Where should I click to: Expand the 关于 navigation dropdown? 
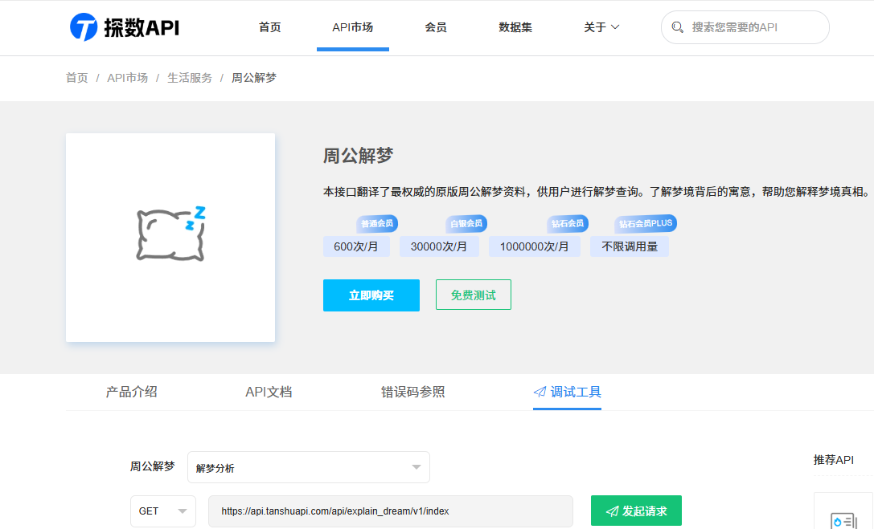(x=601, y=27)
